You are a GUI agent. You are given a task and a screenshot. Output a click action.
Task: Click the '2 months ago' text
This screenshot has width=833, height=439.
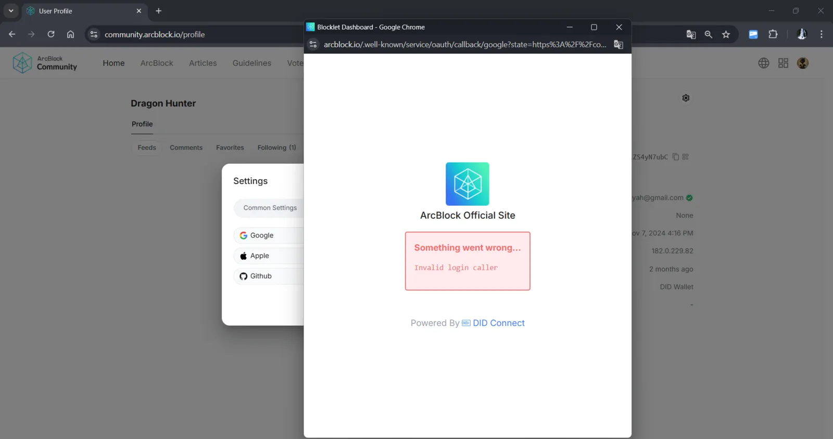pos(671,269)
